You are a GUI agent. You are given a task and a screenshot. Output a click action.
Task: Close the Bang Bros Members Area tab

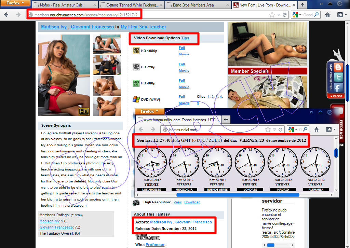click(x=227, y=5)
